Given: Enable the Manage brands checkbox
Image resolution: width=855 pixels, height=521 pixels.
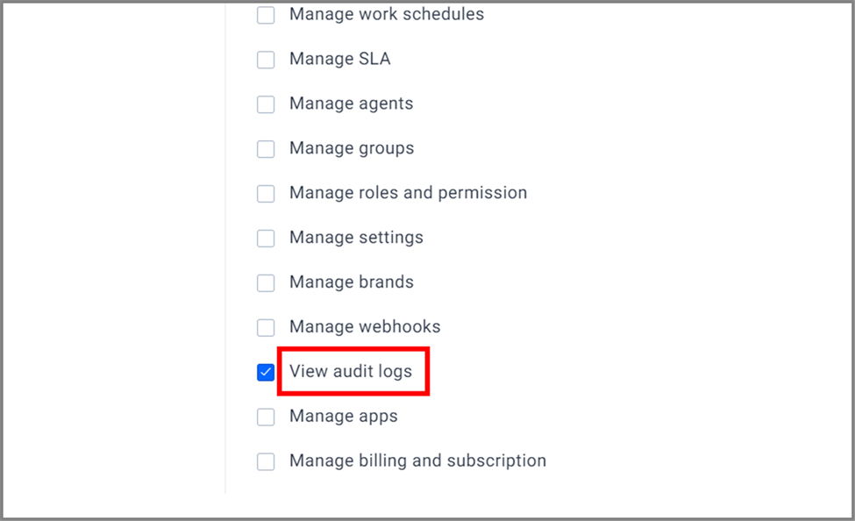Looking at the screenshot, I should coord(266,283).
